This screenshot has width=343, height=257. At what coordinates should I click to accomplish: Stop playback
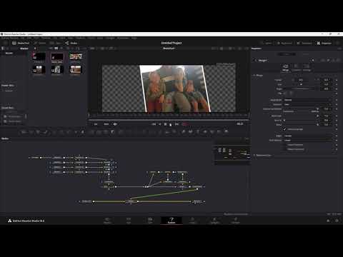coord(165,124)
